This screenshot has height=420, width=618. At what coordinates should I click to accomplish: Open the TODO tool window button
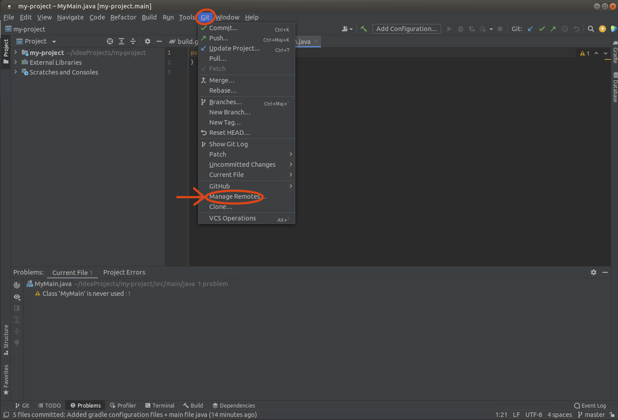click(x=50, y=405)
